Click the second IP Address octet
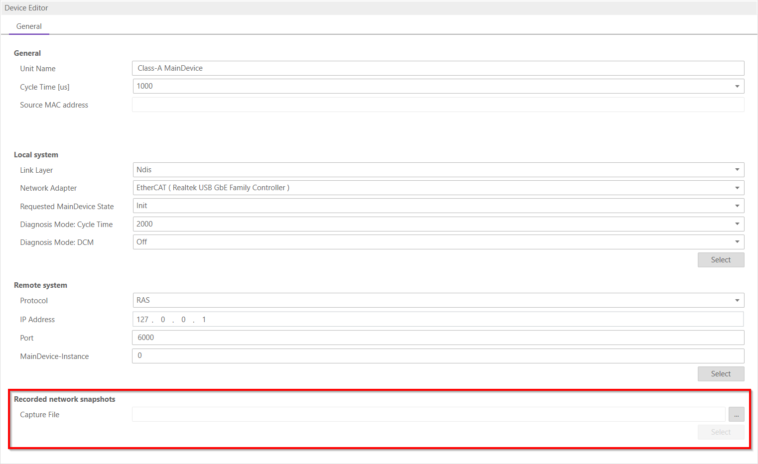Screen dimensions: 758x464 [163, 320]
